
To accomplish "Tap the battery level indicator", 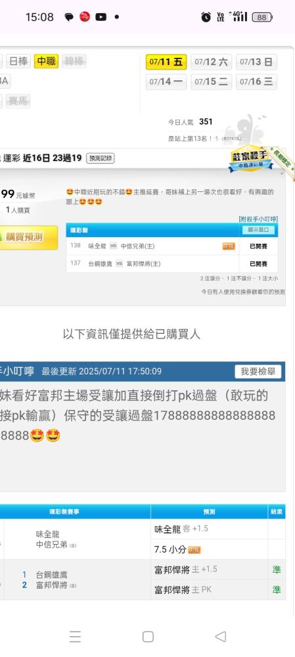I will 262,17.
